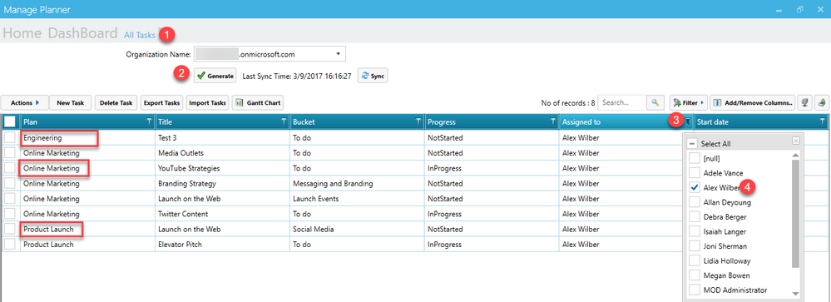Close the filter popup with X icon
831x302 pixels.
pos(795,141)
